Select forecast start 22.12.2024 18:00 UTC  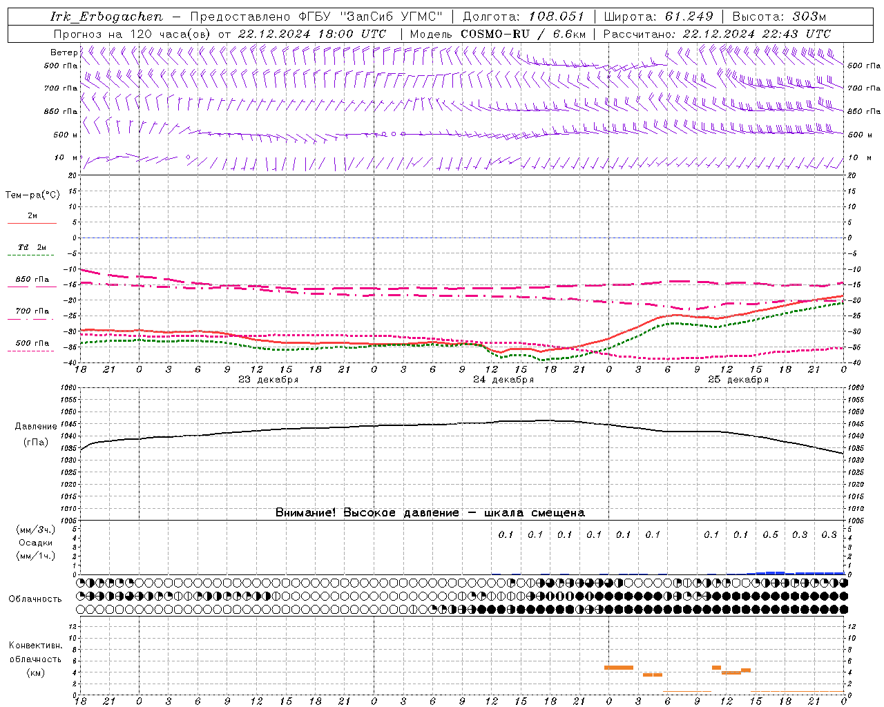(312, 34)
